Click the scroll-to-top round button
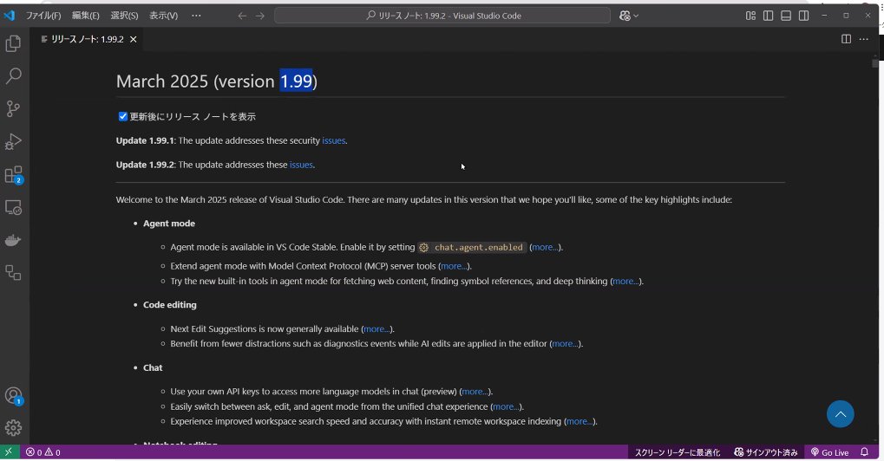The width and height of the screenshot is (884, 461). coord(840,414)
